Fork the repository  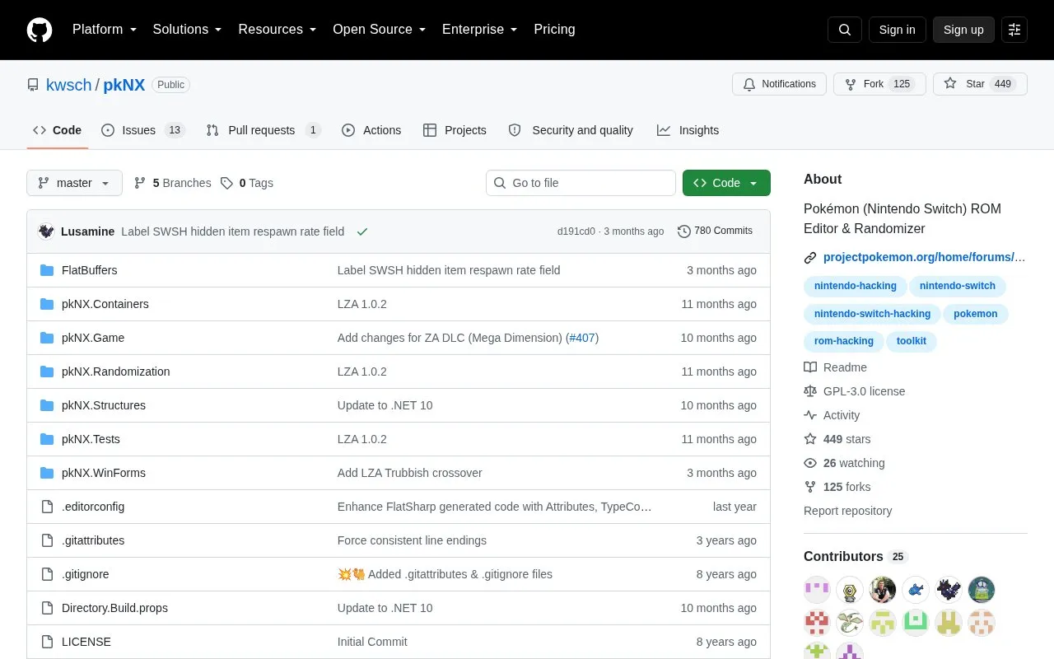(879, 84)
